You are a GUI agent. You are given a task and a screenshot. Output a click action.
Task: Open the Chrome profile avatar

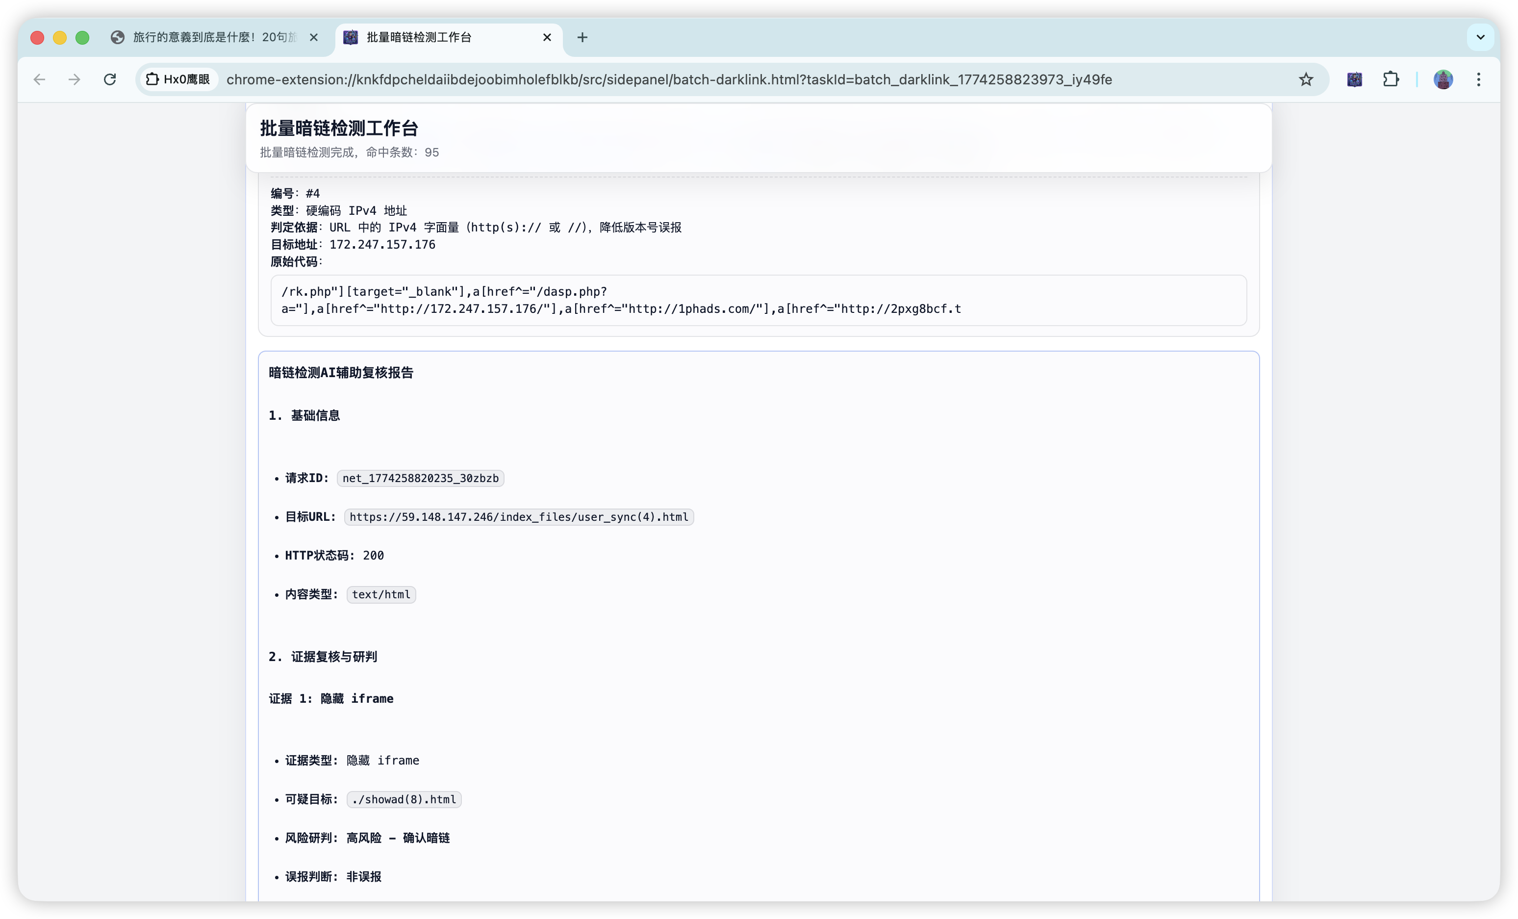coord(1443,79)
